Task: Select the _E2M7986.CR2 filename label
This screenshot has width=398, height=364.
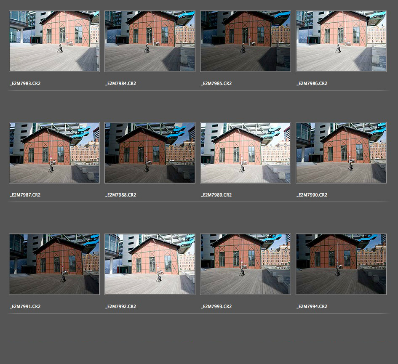Action: (312, 83)
